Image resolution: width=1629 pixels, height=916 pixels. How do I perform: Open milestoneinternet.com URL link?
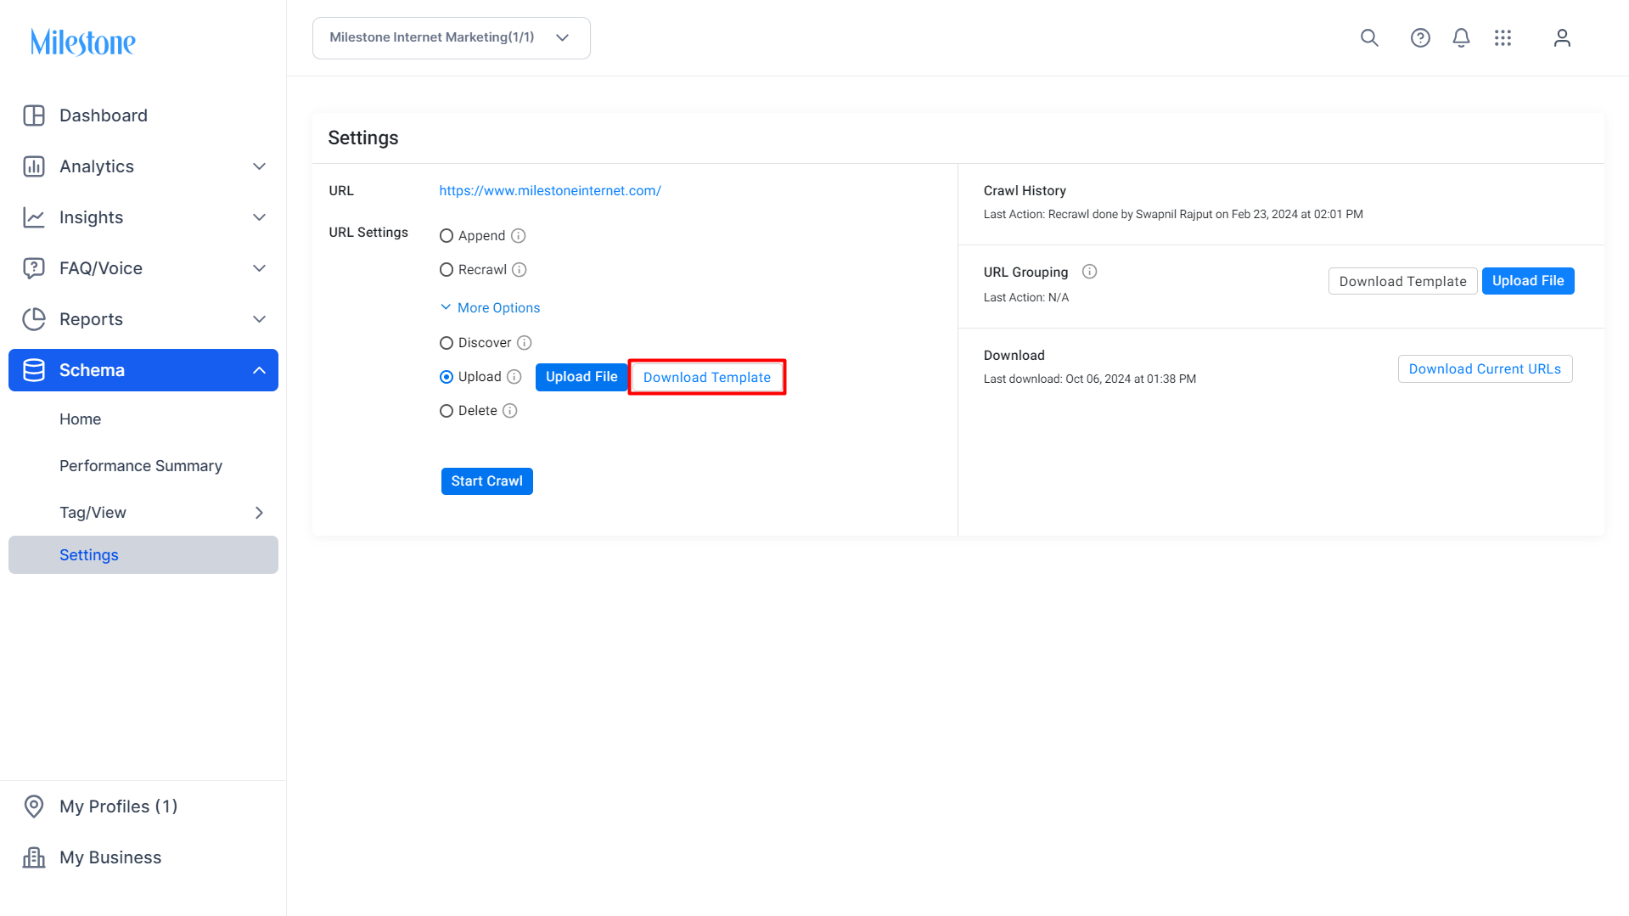pyautogui.click(x=550, y=191)
